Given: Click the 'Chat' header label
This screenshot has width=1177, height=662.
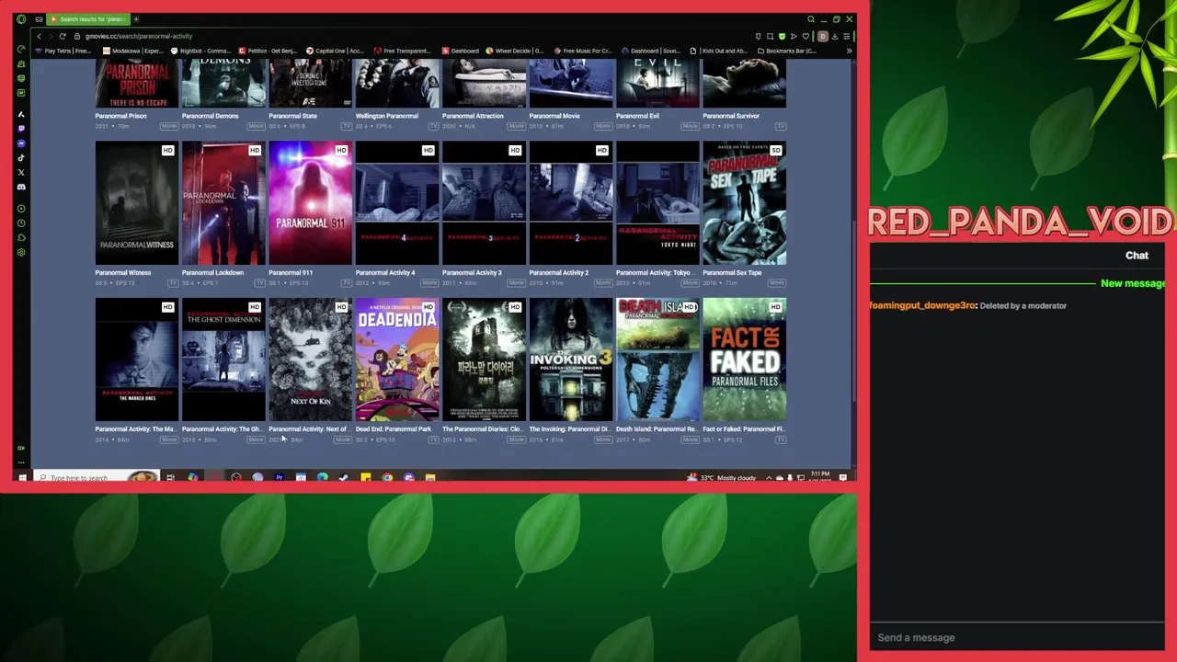Looking at the screenshot, I should pos(1137,256).
